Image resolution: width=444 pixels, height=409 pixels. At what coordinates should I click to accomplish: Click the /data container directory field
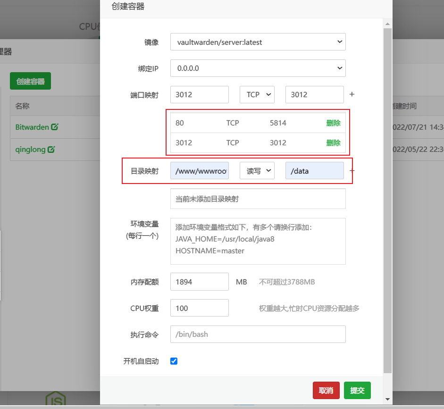(x=314, y=171)
